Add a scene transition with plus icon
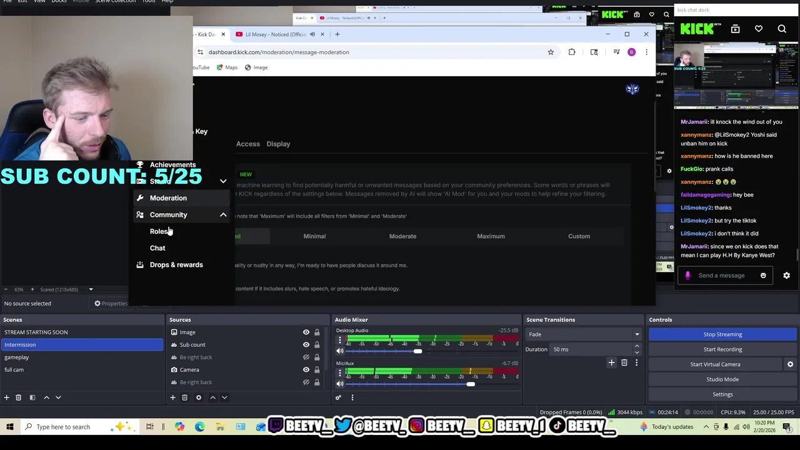 (x=612, y=362)
